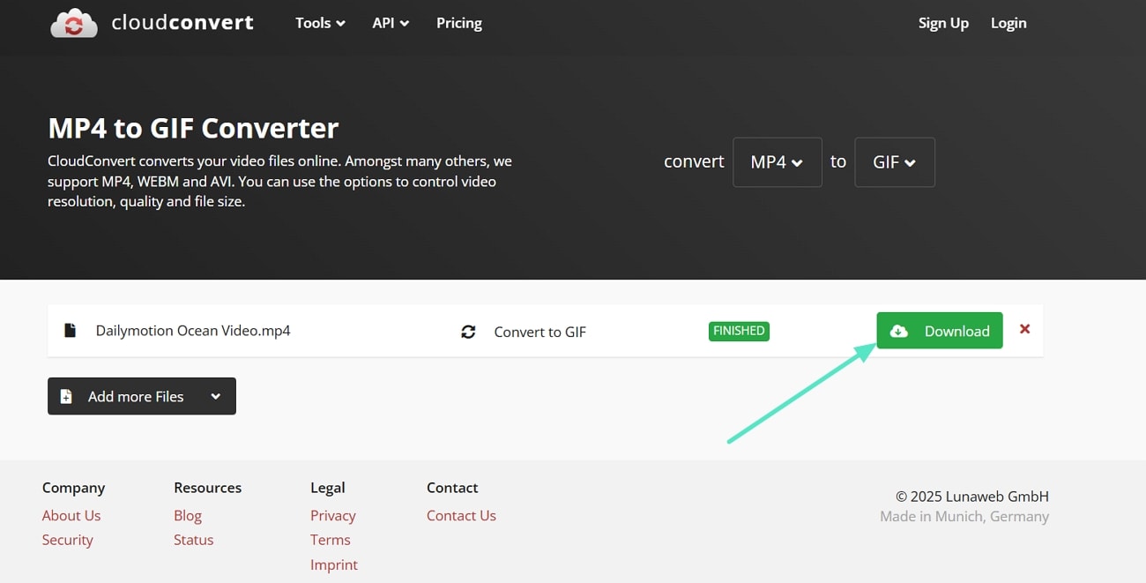The image size is (1146, 583).
Task: Click the Dailymotion Ocean Video.mp4 file name
Action: coord(193,331)
